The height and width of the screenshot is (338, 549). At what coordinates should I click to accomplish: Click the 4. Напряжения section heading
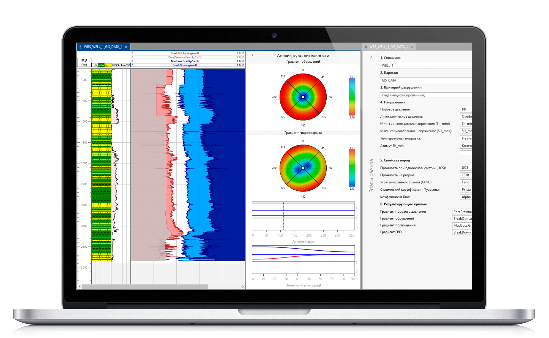[393, 102]
